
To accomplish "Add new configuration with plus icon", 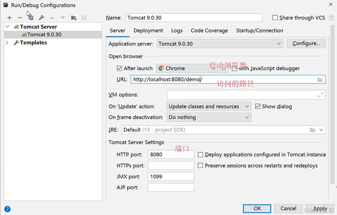I will (x=9, y=18).
